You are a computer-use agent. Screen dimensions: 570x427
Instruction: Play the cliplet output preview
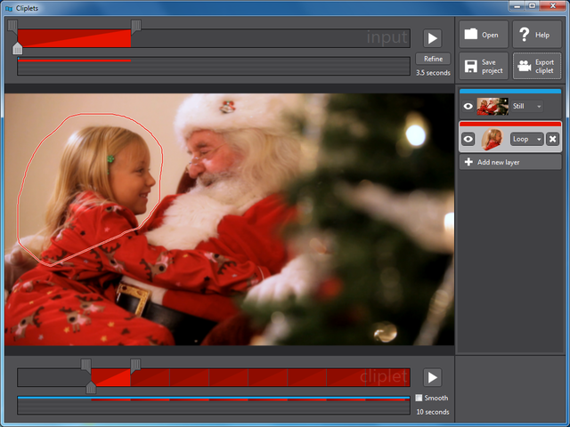click(432, 377)
